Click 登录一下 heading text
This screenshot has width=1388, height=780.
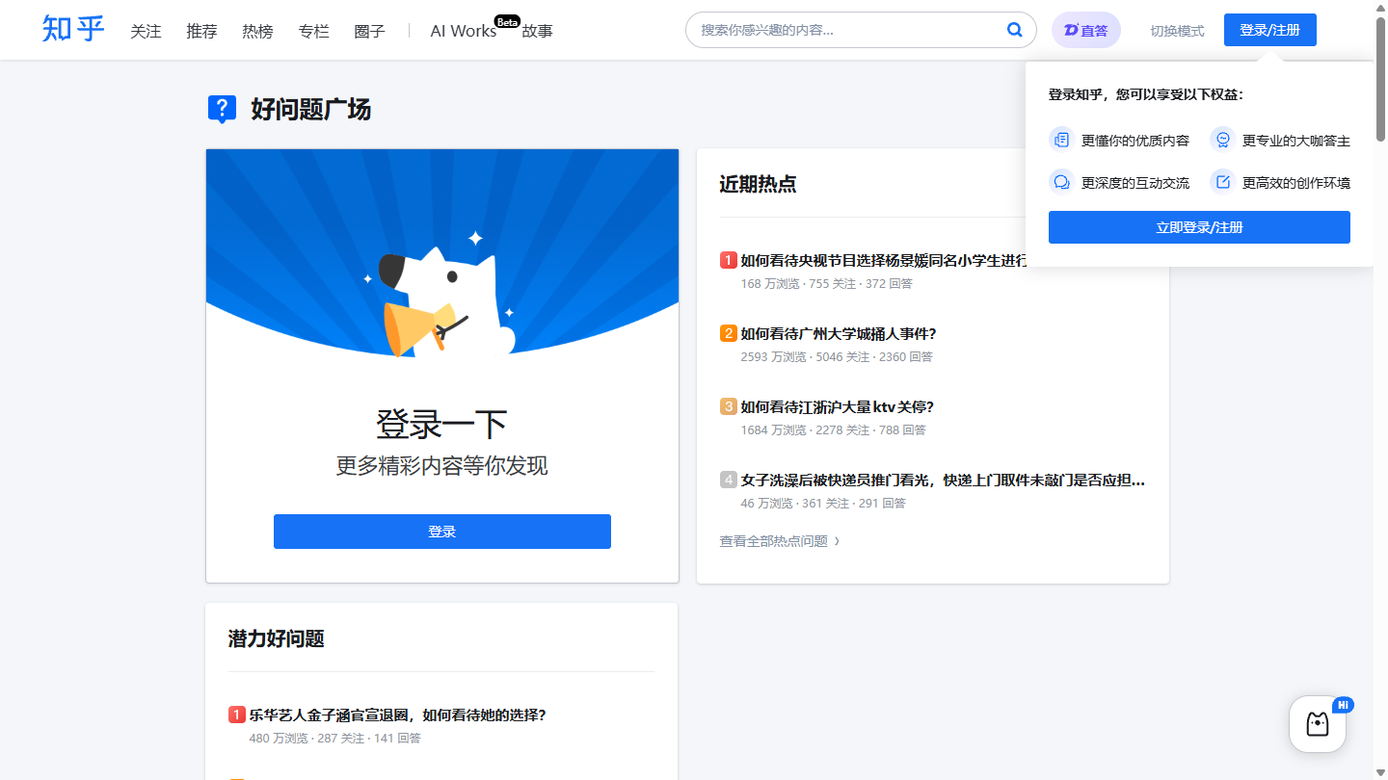pos(441,424)
